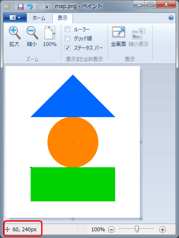Click the bottom-right canvas resize handle

tap(141, 219)
